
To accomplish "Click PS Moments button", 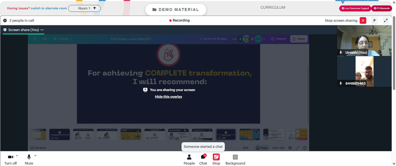I will 381,8.
